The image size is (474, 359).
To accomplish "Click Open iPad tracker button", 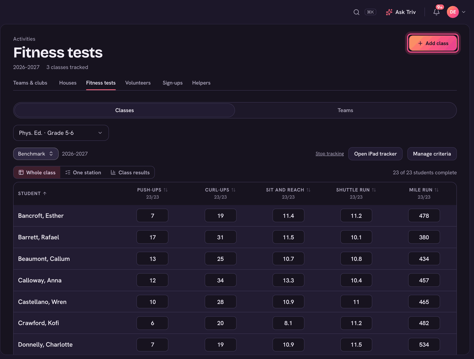I will pos(375,154).
